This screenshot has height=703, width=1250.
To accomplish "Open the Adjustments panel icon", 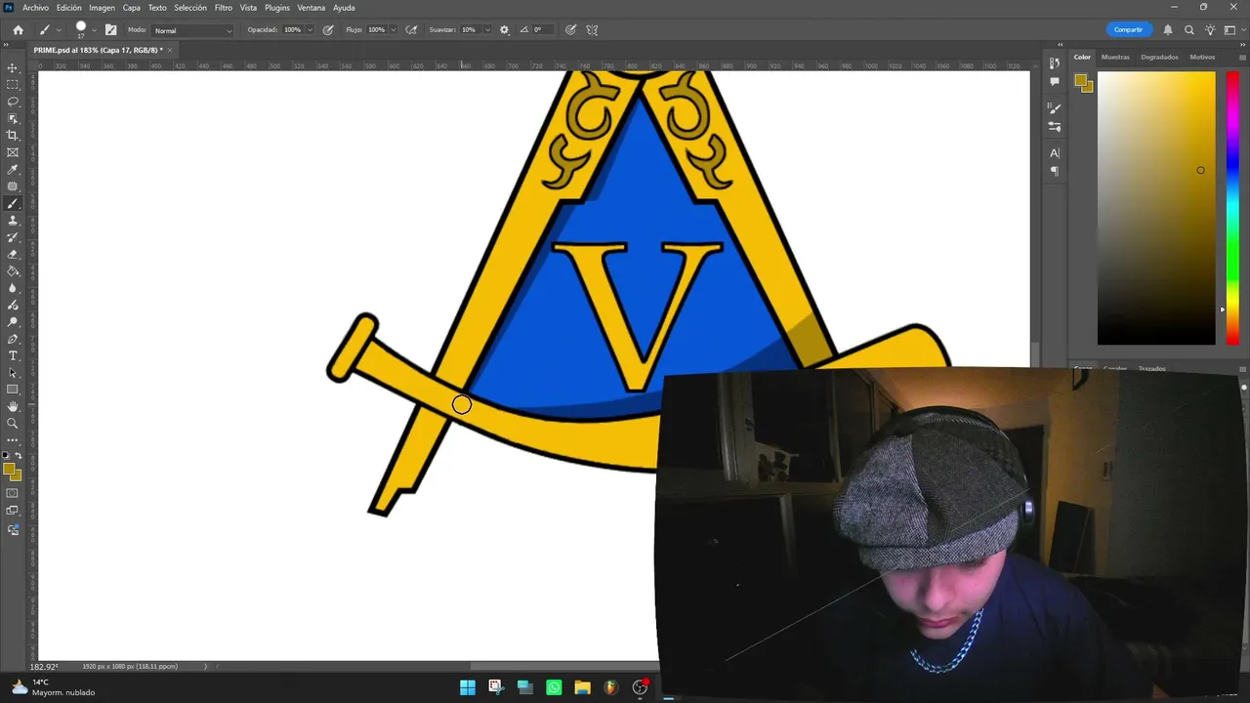I will click(x=1055, y=127).
